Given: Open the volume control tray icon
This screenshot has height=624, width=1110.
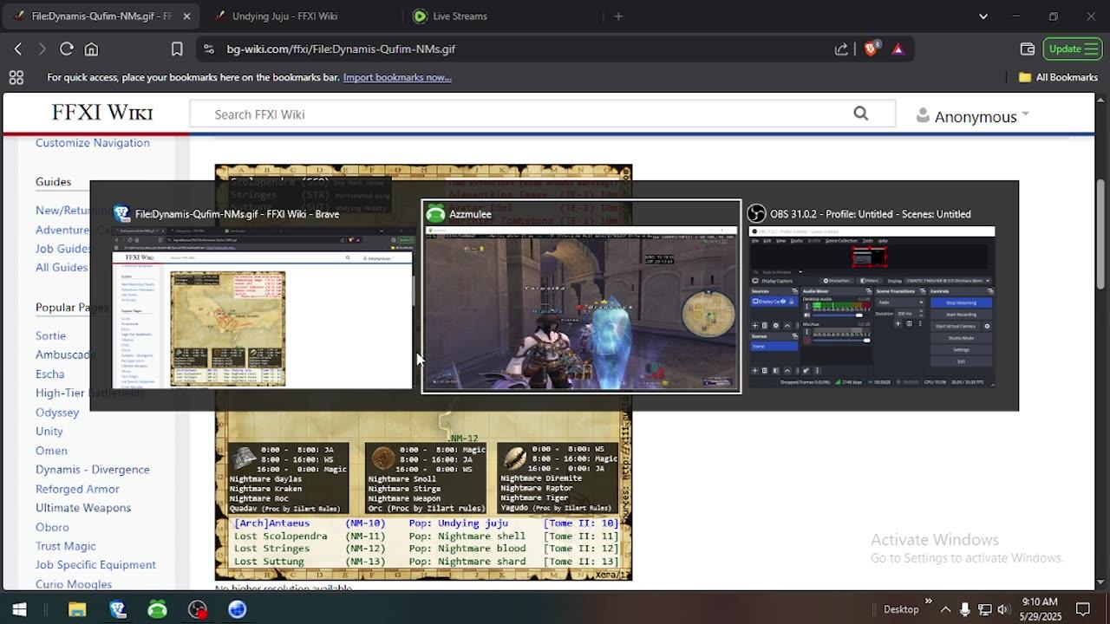Looking at the screenshot, I should click(x=1003, y=609).
